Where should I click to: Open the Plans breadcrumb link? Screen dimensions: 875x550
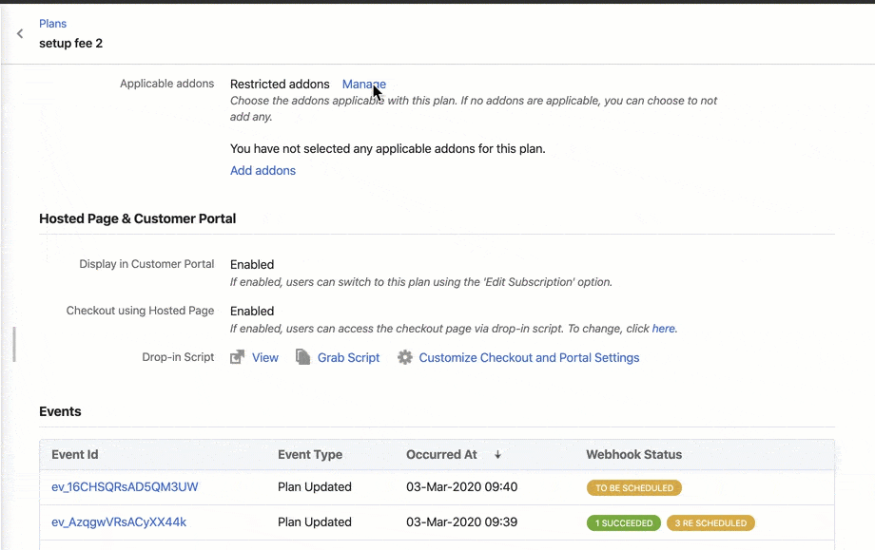(53, 24)
